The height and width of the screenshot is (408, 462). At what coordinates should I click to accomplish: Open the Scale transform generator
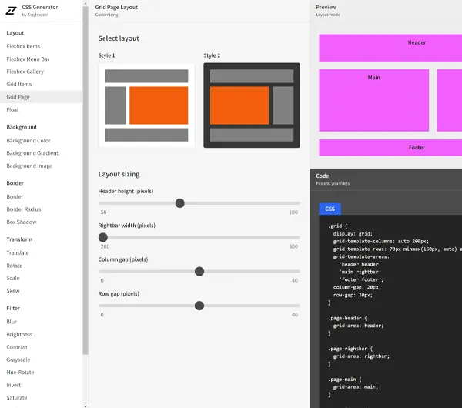(x=13, y=278)
